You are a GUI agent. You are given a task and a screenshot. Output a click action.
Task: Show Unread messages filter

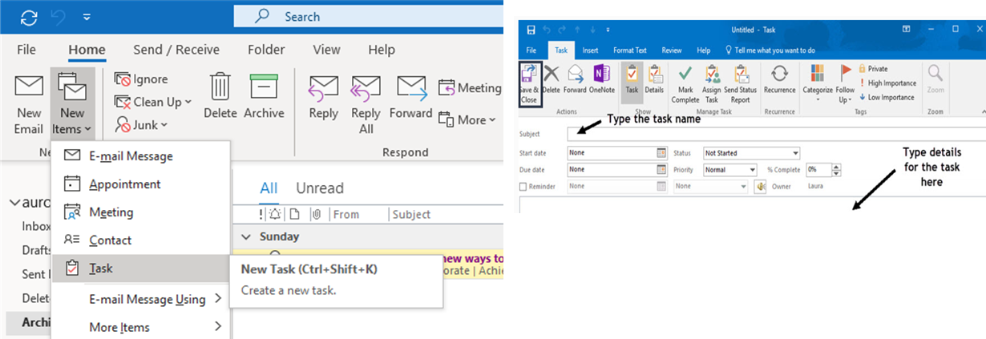(x=320, y=188)
